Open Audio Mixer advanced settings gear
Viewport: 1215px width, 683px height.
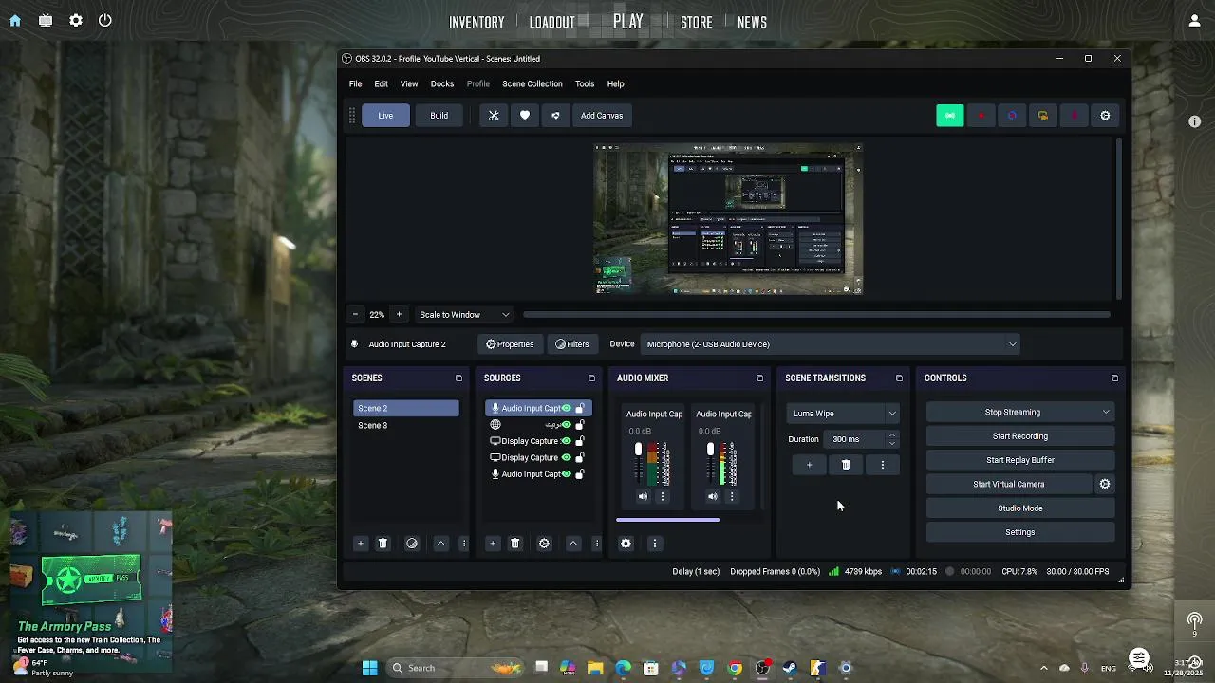tap(626, 544)
